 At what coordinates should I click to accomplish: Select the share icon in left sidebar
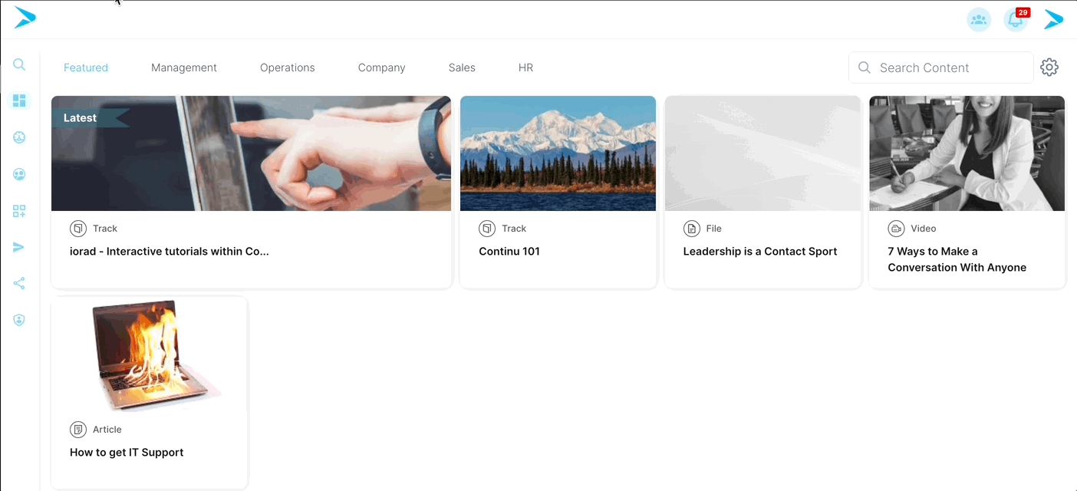click(x=19, y=284)
